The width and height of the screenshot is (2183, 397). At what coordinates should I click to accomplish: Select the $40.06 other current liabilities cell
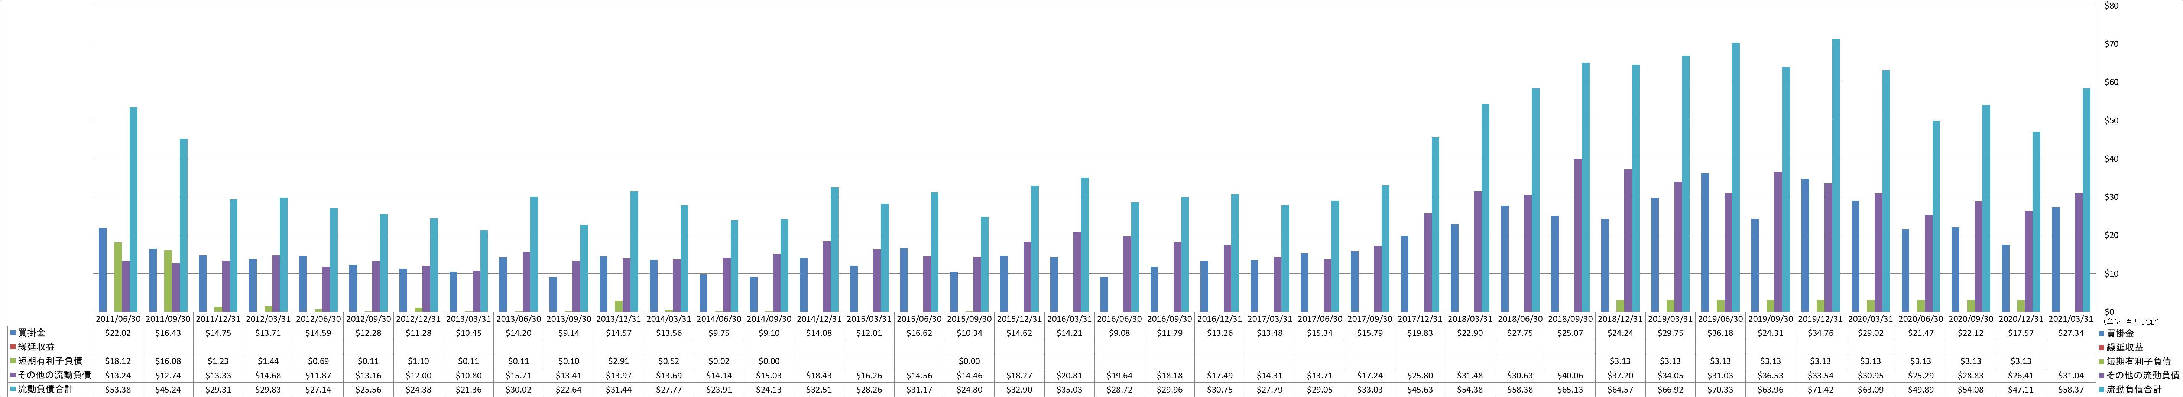pyautogui.click(x=1570, y=375)
